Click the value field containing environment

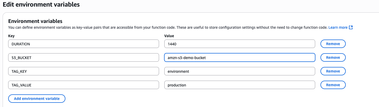pos(239,71)
